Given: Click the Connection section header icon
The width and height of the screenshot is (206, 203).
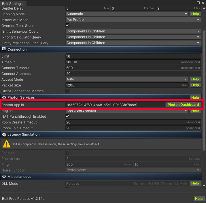Looking at the screenshot, I should [x=4, y=49].
